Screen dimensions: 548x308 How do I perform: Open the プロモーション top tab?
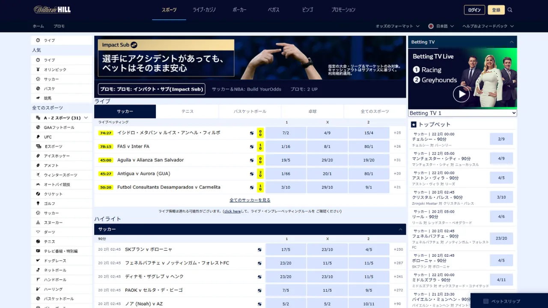tap(343, 10)
